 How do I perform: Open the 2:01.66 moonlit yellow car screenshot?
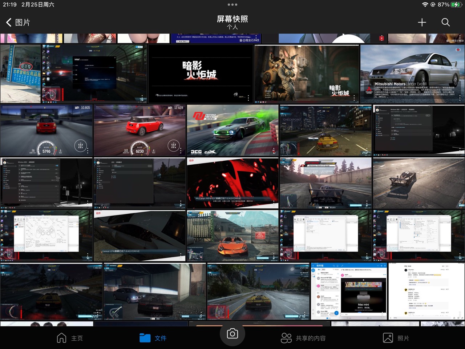258,291
